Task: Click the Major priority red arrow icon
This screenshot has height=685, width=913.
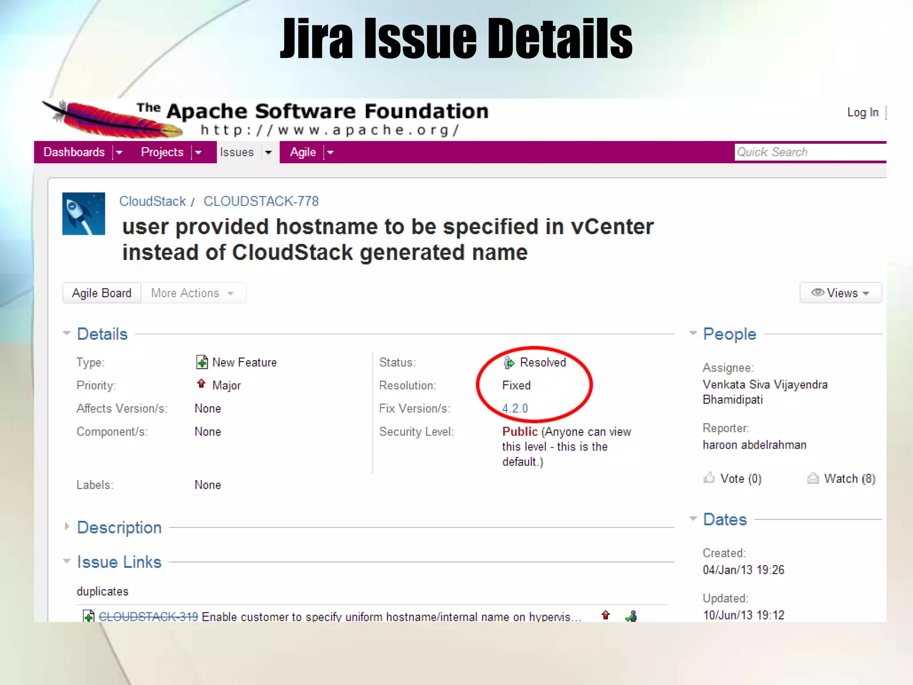Action: tap(202, 384)
